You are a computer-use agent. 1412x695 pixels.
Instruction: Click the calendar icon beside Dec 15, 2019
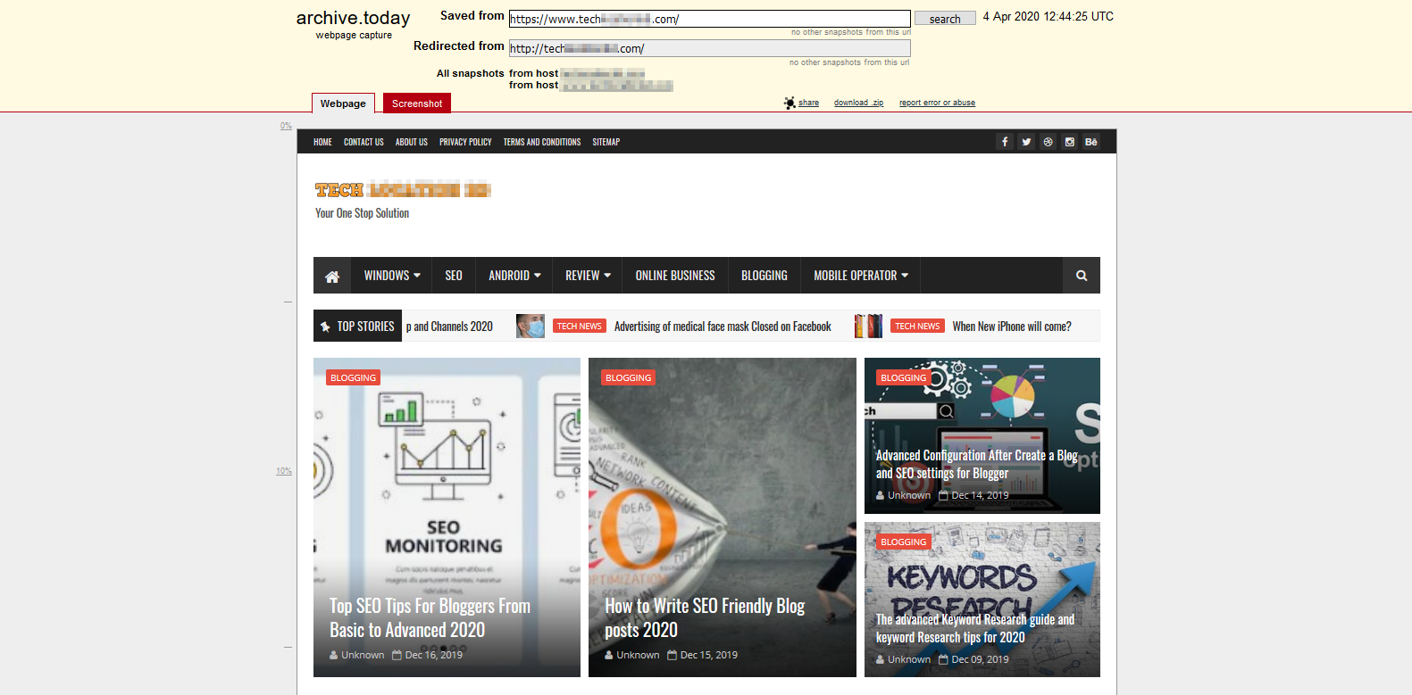pyautogui.click(x=672, y=655)
